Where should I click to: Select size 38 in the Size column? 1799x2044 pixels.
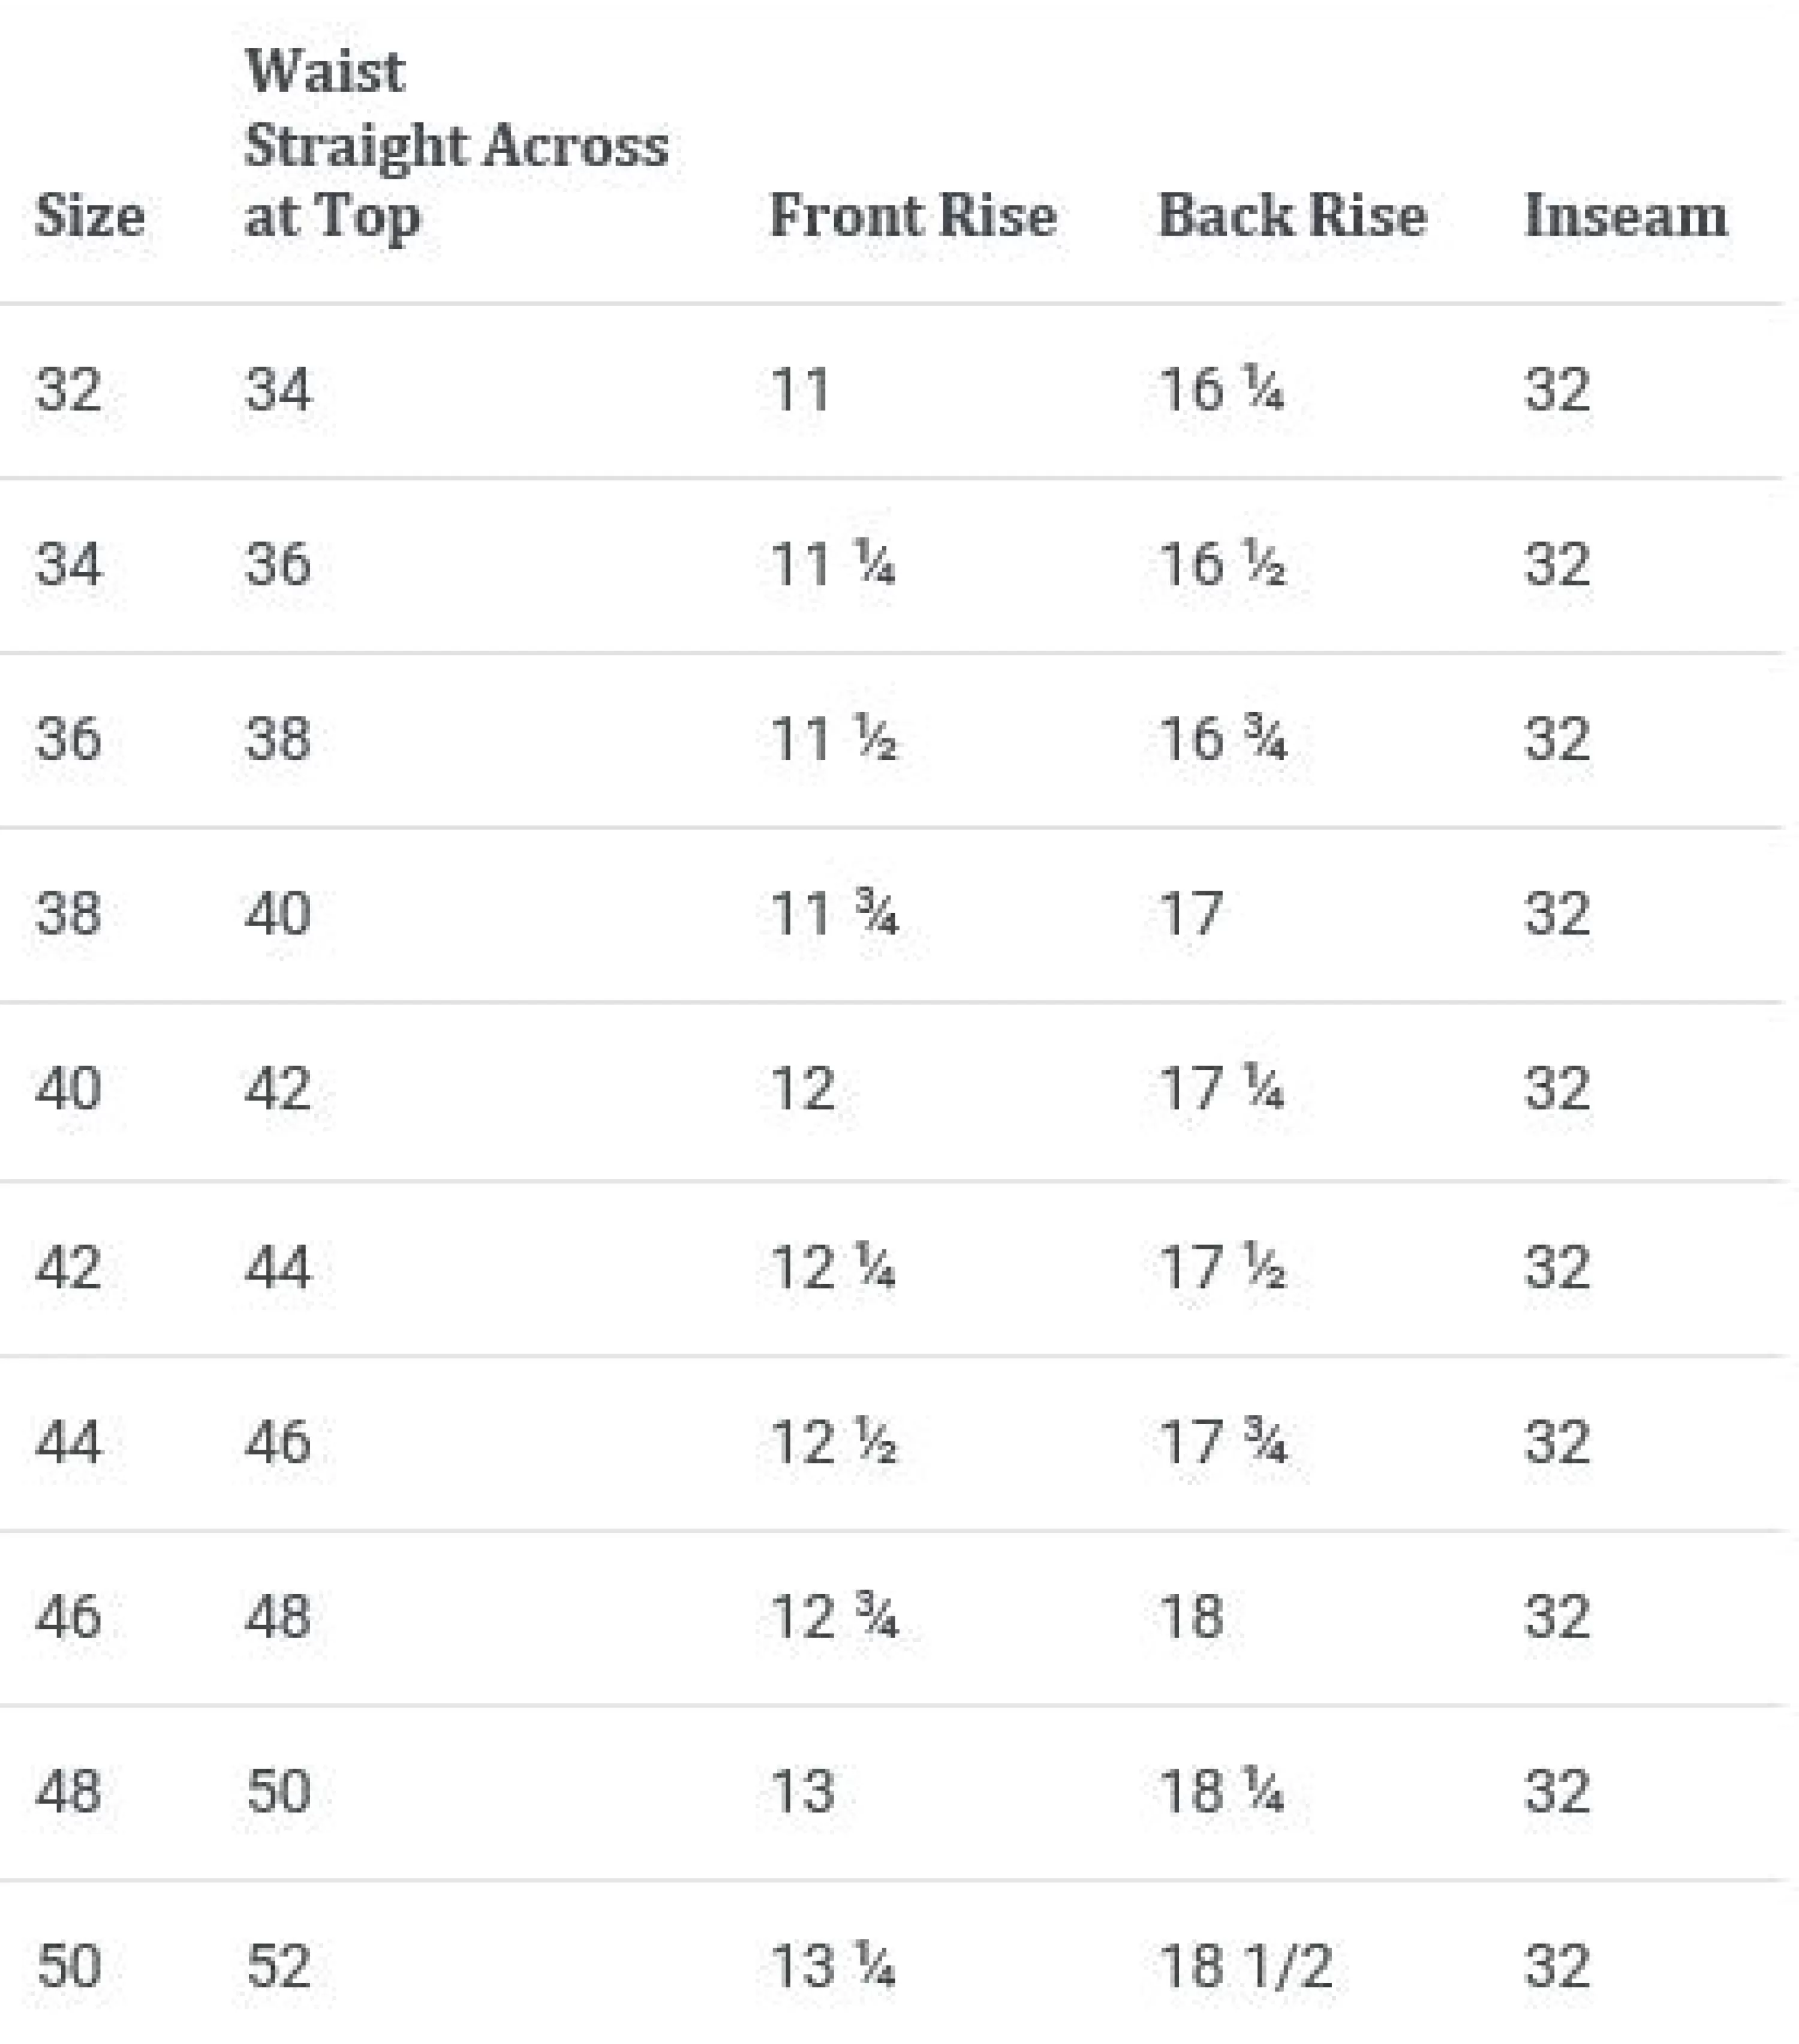[x=68, y=913]
